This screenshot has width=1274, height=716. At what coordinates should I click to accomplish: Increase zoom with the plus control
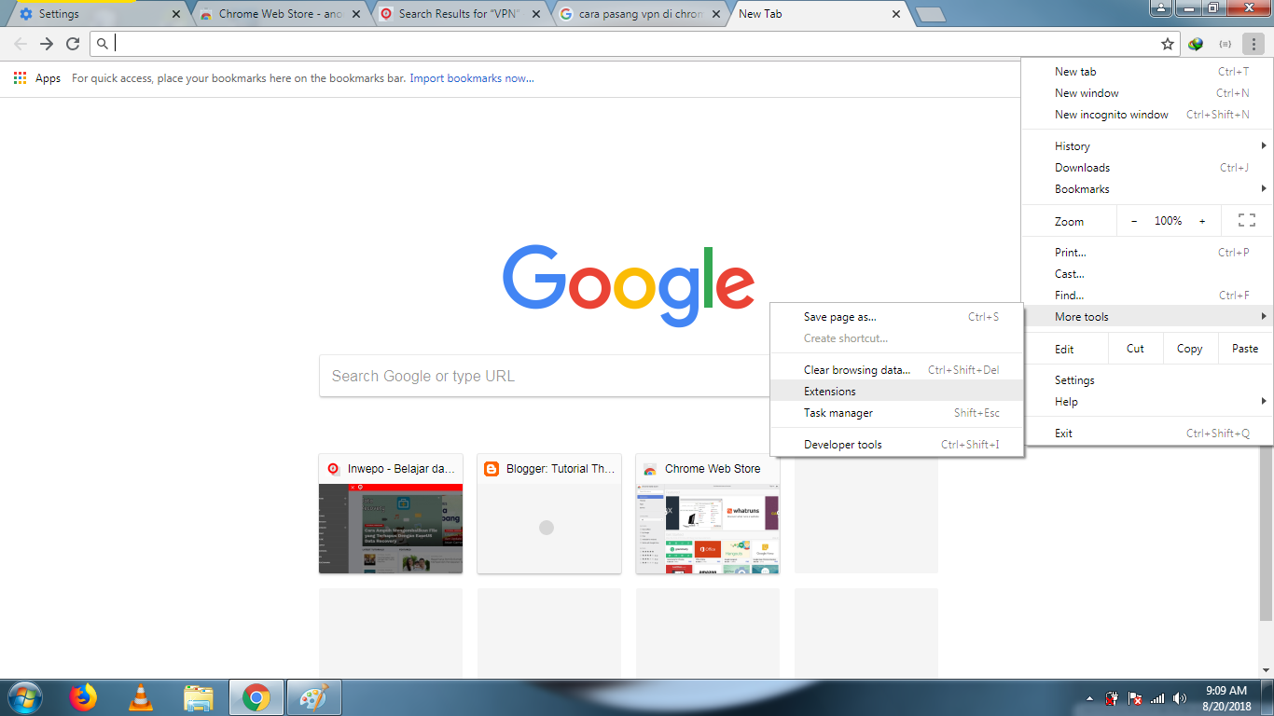(1202, 220)
